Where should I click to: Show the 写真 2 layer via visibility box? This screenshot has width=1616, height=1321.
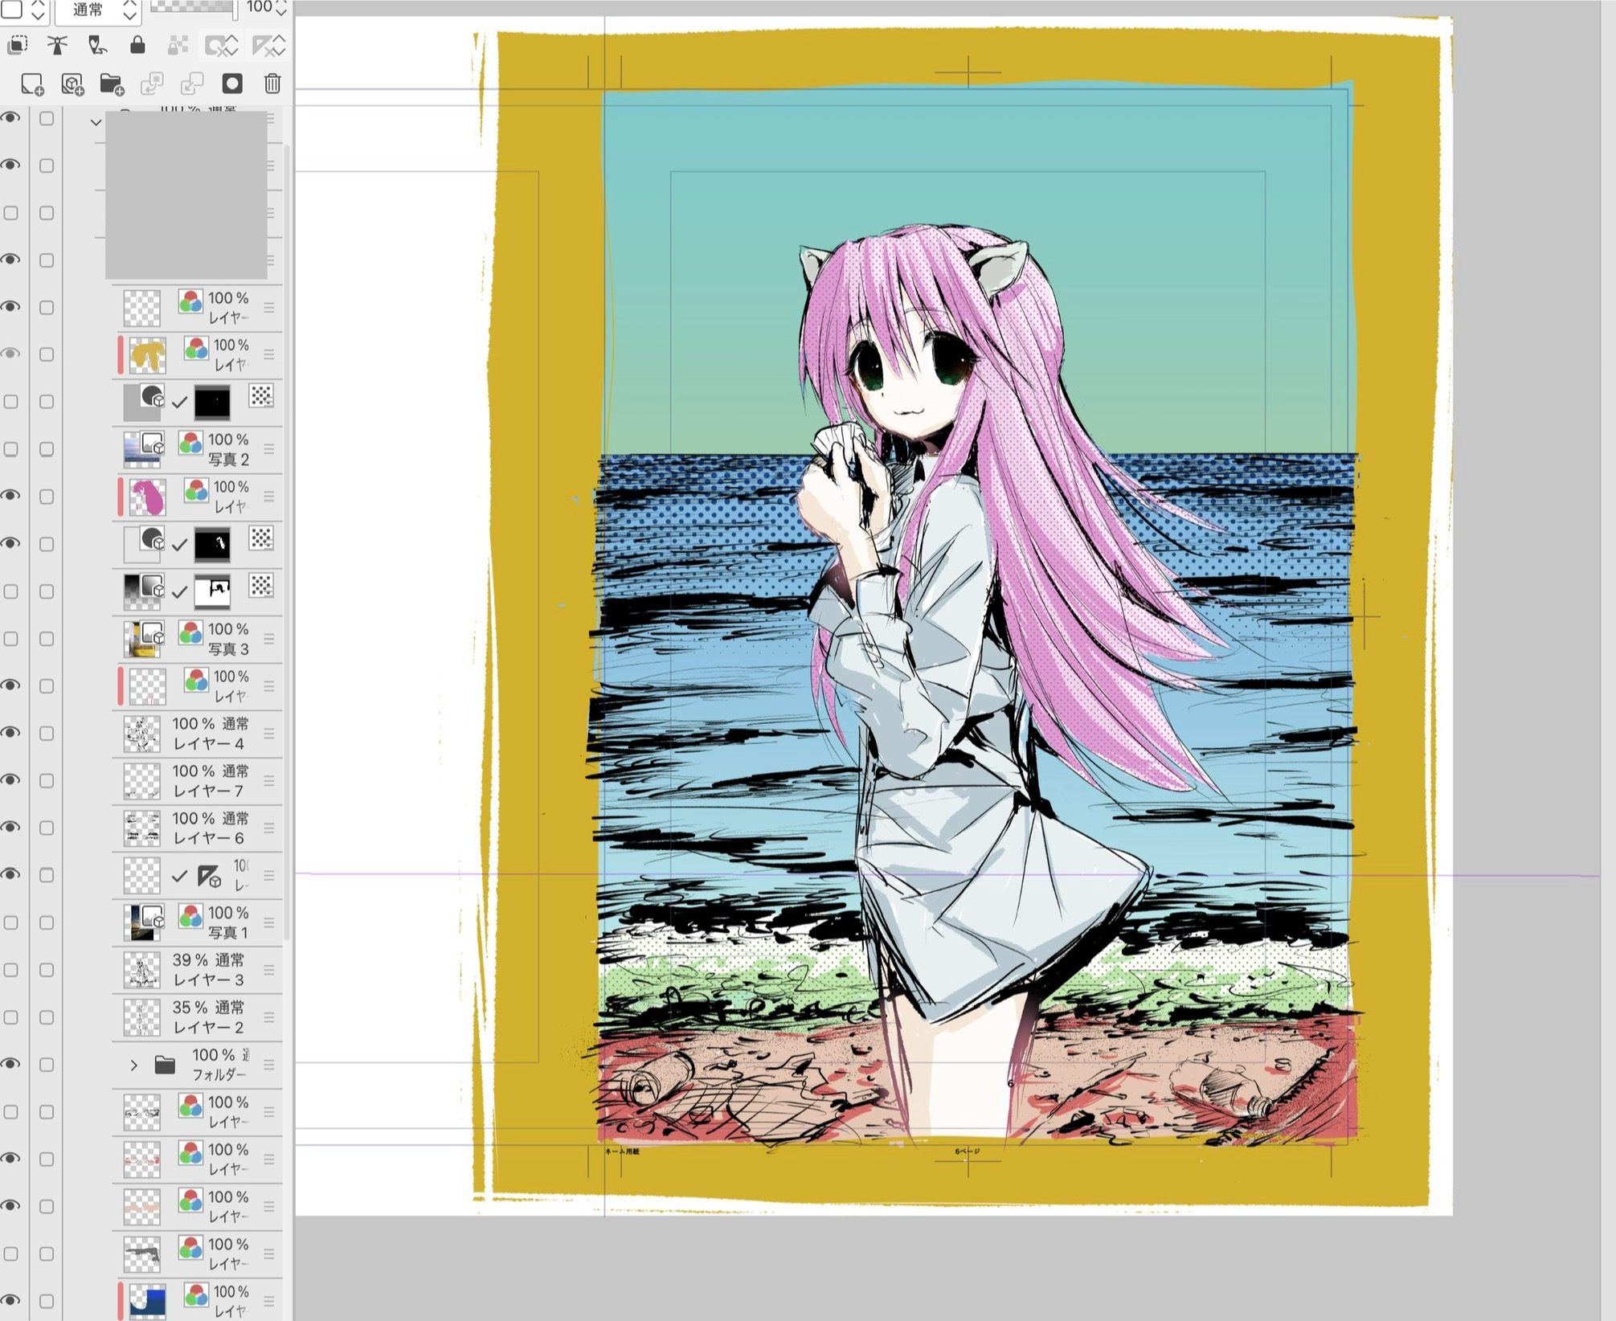(11, 449)
